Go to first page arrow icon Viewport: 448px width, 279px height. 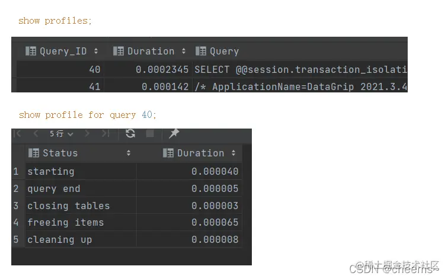click(x=17, y=133)
